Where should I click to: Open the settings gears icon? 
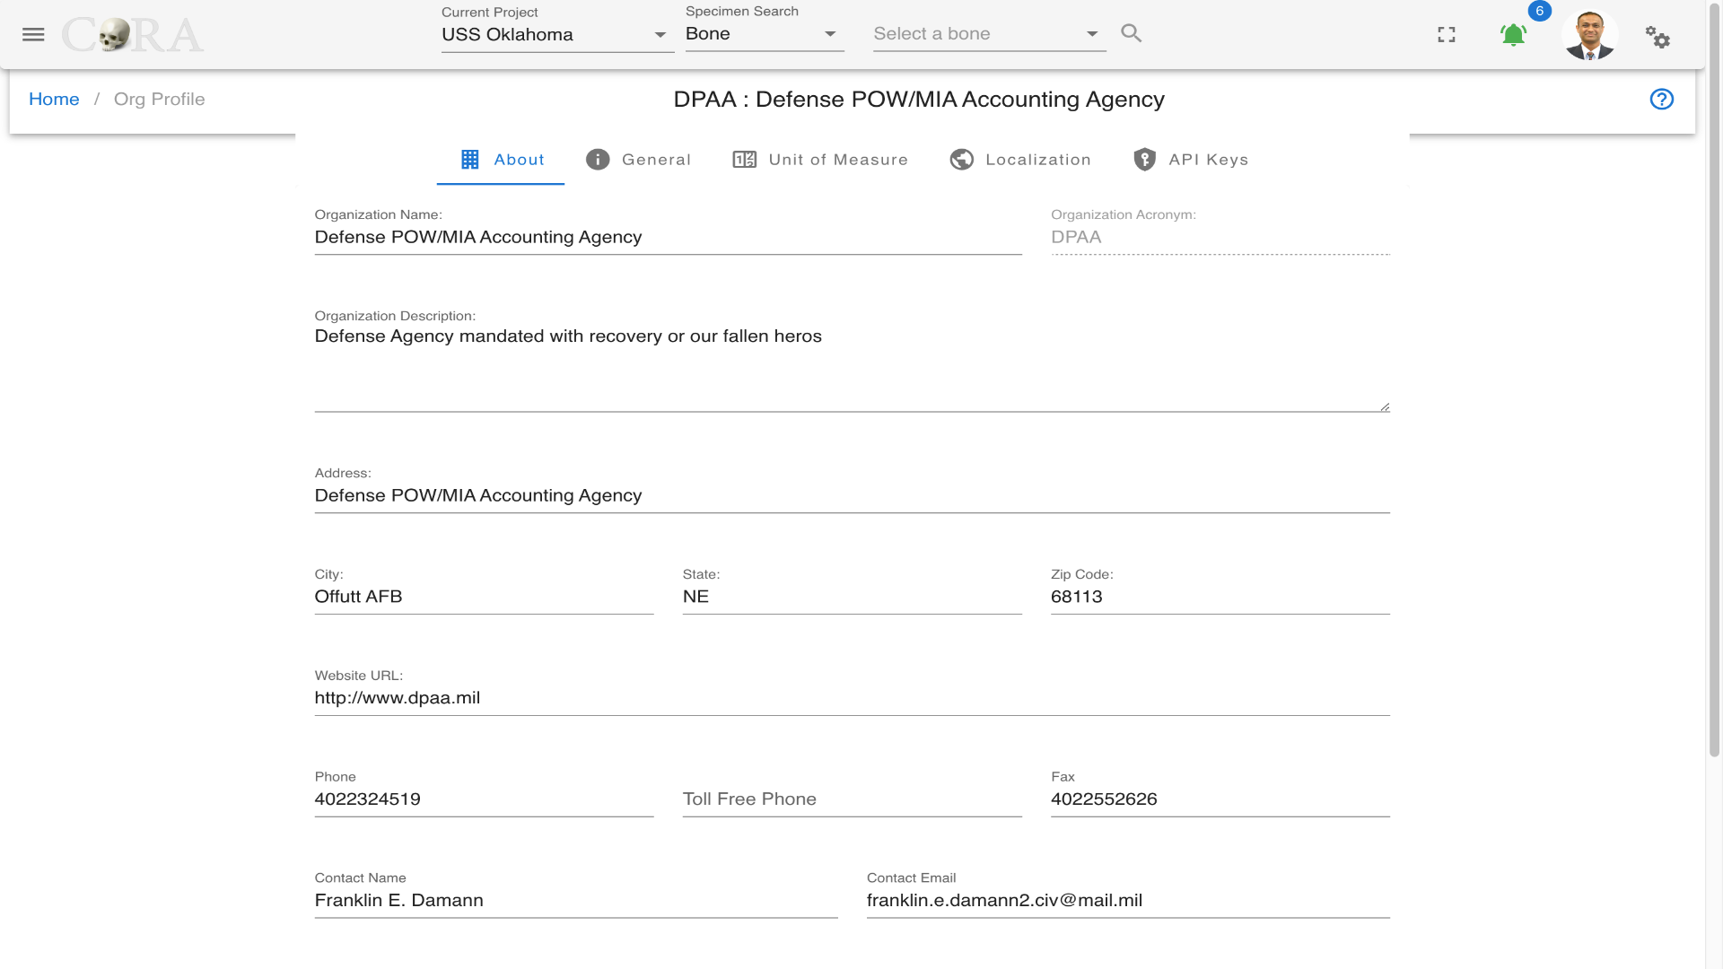1657,37
